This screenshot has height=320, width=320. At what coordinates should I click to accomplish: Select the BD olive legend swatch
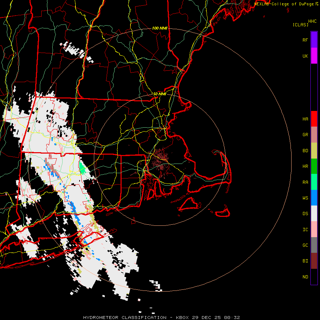pyautogui.click(x=314, y=151)
